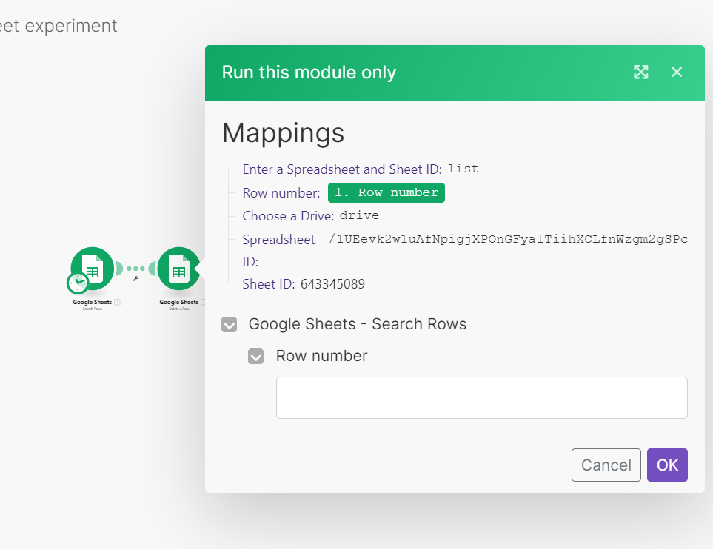Click the Sheet ID value 643345089
The image size is (713, 549).
point(332,284)
